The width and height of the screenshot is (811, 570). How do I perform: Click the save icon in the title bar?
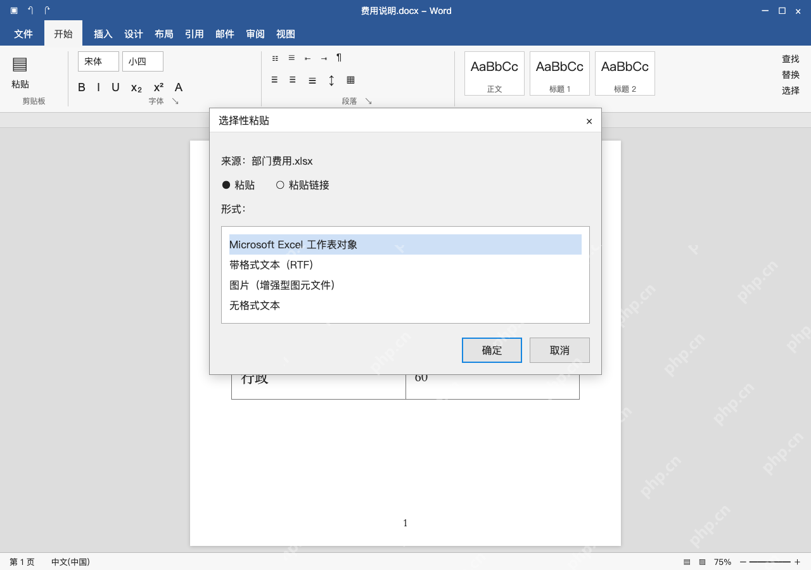[14, 11]
